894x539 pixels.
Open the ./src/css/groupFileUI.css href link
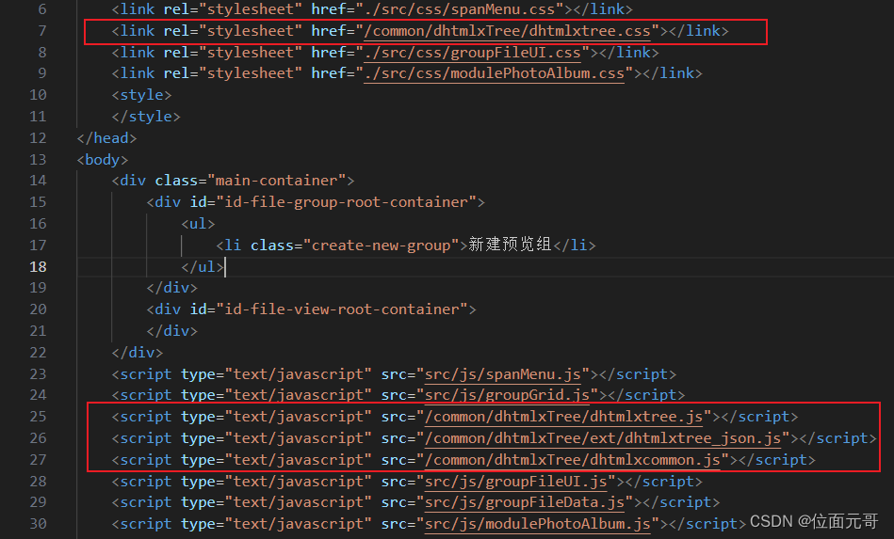point(472,53)
